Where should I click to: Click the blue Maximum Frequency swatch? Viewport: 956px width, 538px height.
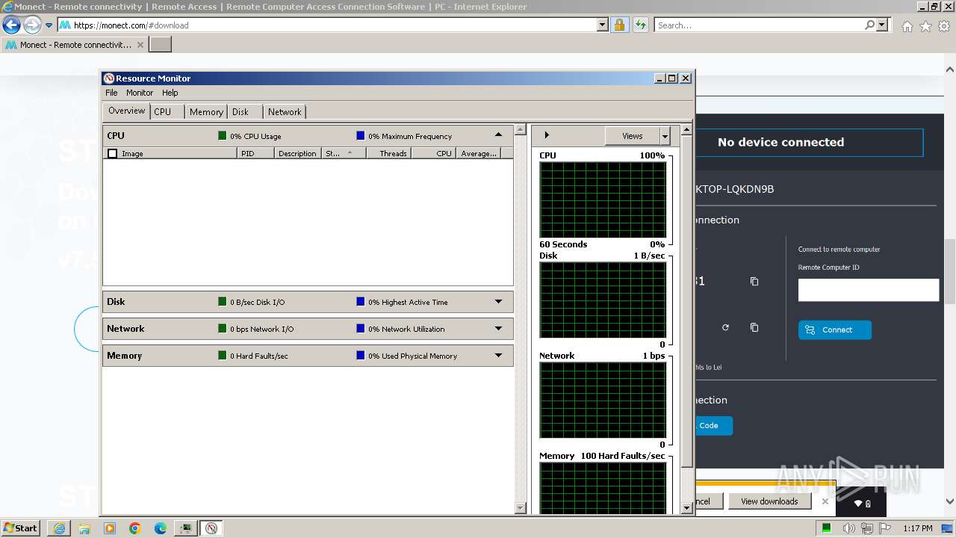360,136
